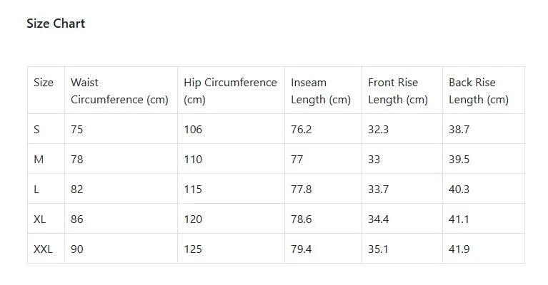548x285 pixels.
Task: Select the XXL size row label
Action: 44,249
